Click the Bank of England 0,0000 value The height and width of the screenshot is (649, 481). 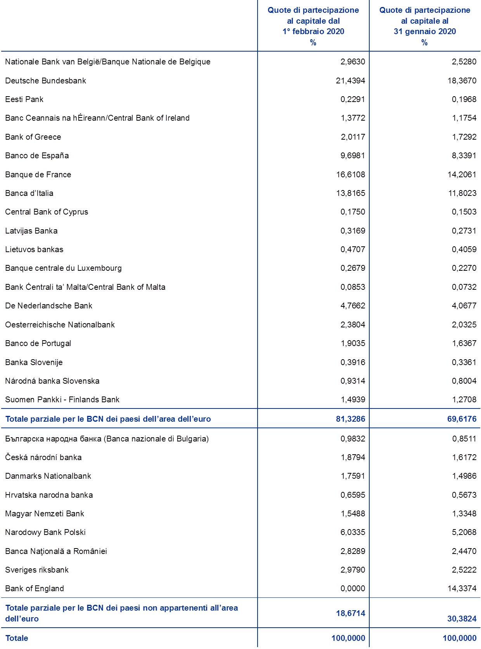[353, 588]
